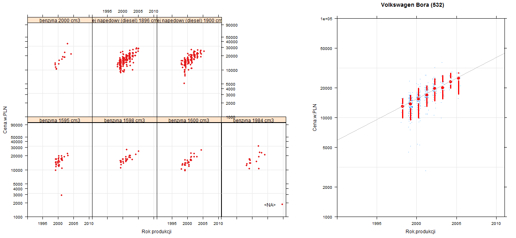This screenshot has height=238, width=516.
Task: Select the lowest point in the diesel 1900 panel
Action: (x=184, y=83)
